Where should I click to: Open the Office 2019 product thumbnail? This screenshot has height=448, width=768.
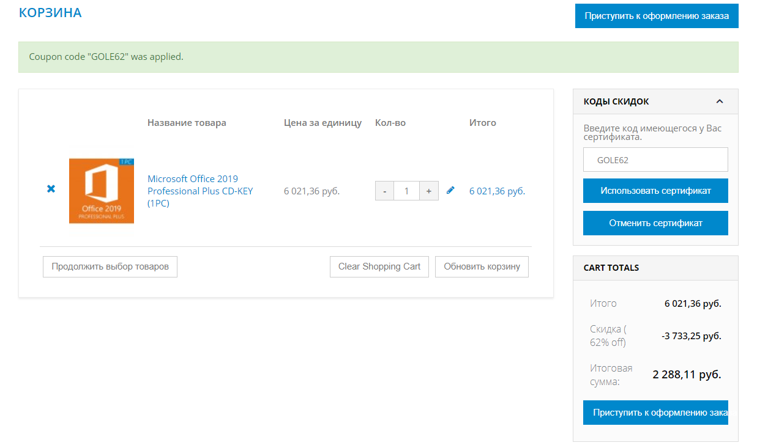coord(102,191)
